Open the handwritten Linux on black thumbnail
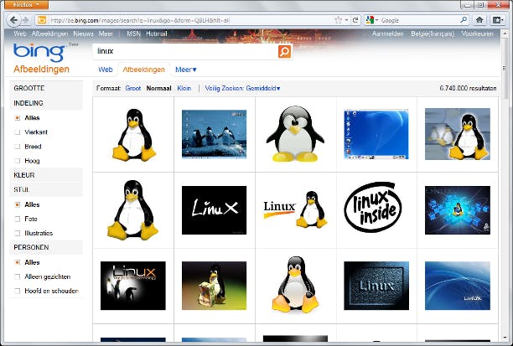This screenshot has height=346, width=513. pos(214,210)
